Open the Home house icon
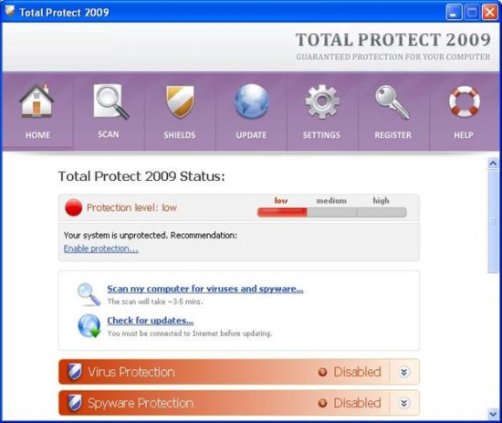The image size is (502, 423). (x=37, y=100)
